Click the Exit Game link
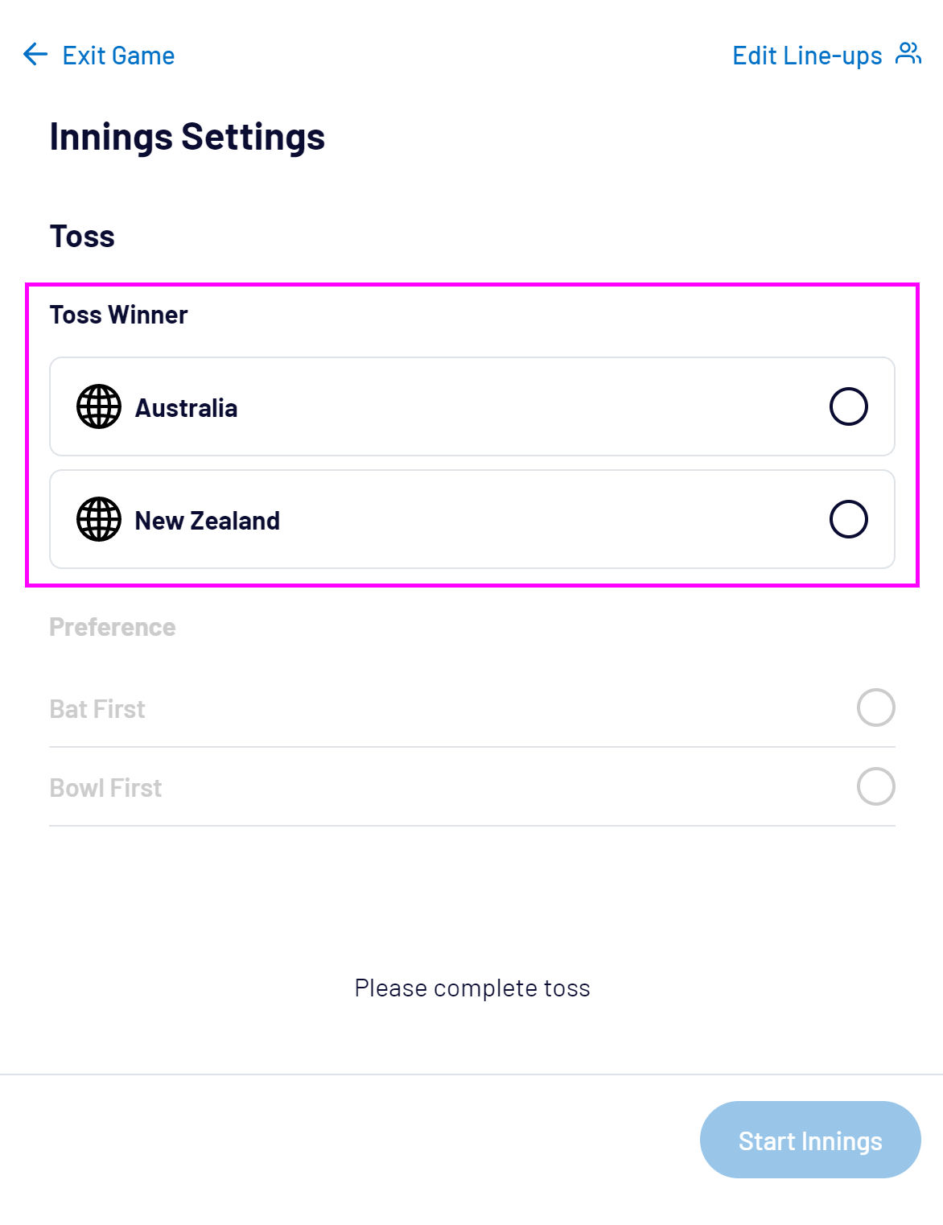This screenshot has height=1225, width=943. click(x=118, y=56)
